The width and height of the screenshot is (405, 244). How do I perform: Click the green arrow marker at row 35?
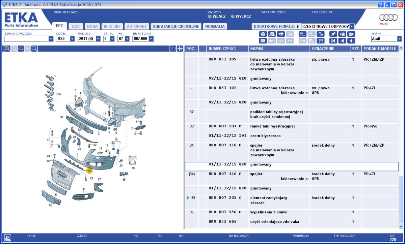click(188, 198)
